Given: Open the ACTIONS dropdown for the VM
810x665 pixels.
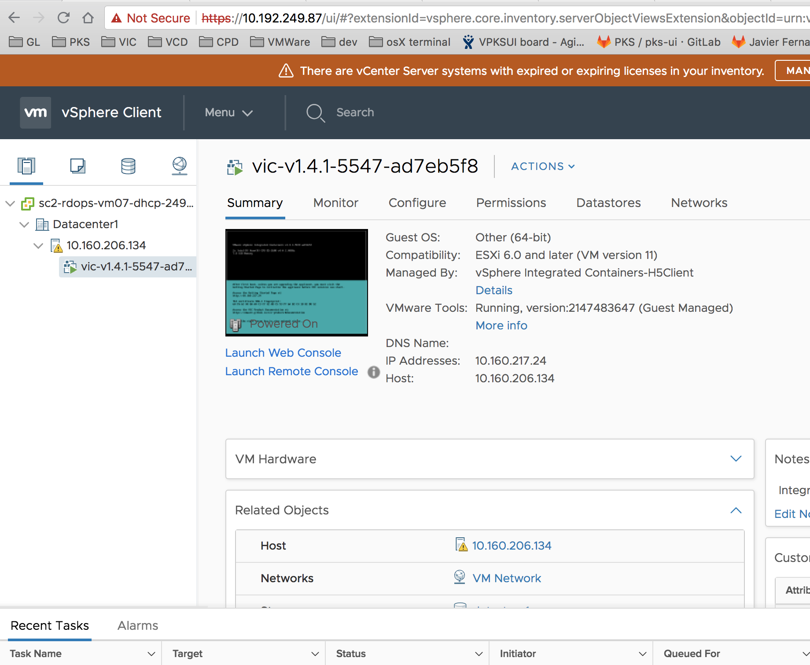Looking at the screenshot, I should pos(542,166).
